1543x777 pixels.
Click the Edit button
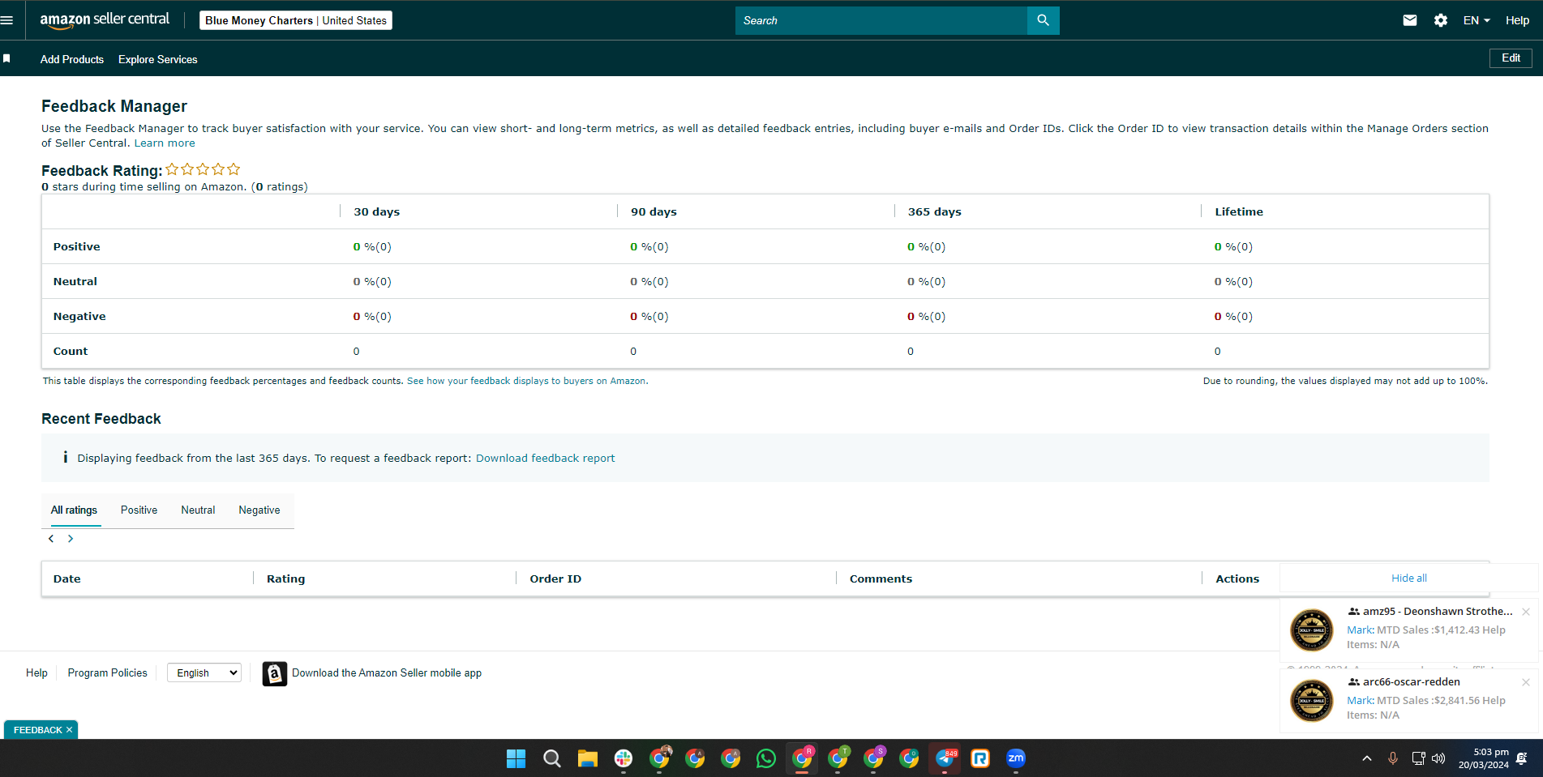(x=1511, y=58)
